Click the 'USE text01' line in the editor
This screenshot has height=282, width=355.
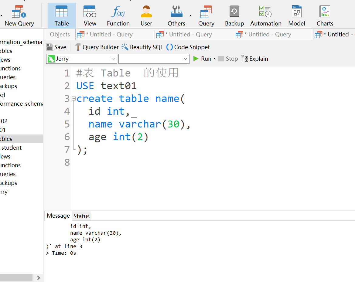(106, 86)
